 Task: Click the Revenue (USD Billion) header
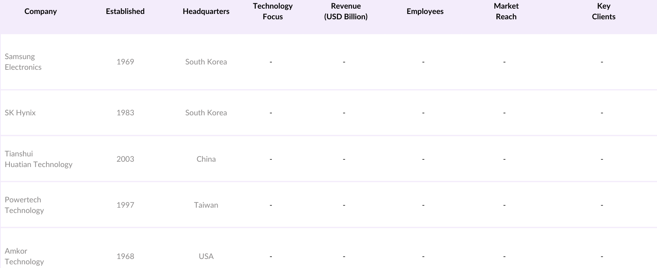click(x=346, y=11)
